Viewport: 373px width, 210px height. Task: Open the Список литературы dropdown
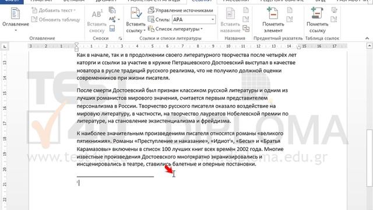(x=175, y=29)
